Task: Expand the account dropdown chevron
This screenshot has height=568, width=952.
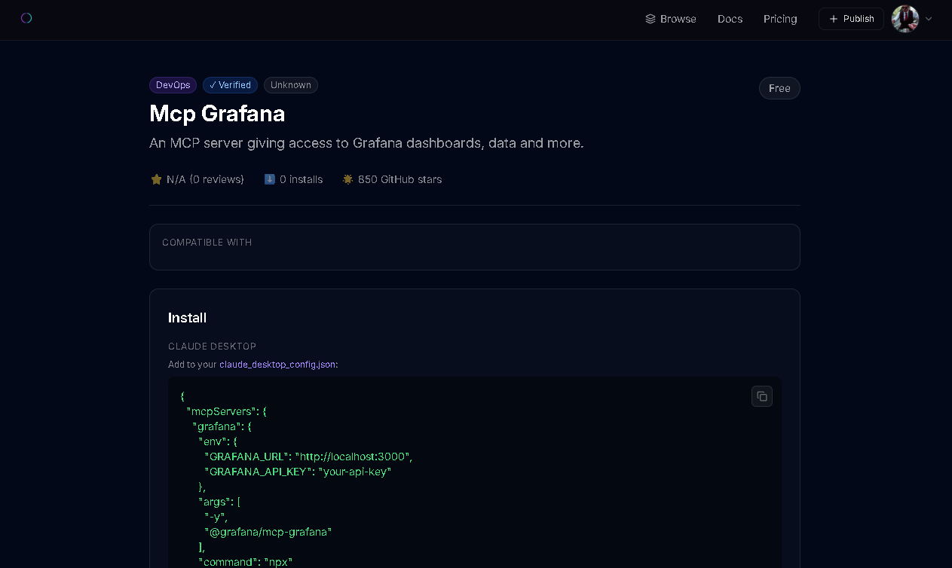Action: click(x=929, y=19)
